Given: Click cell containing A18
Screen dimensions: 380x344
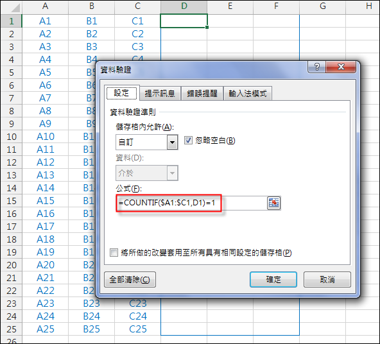Looking at the screenshot, I should click(x=45, y=239).
